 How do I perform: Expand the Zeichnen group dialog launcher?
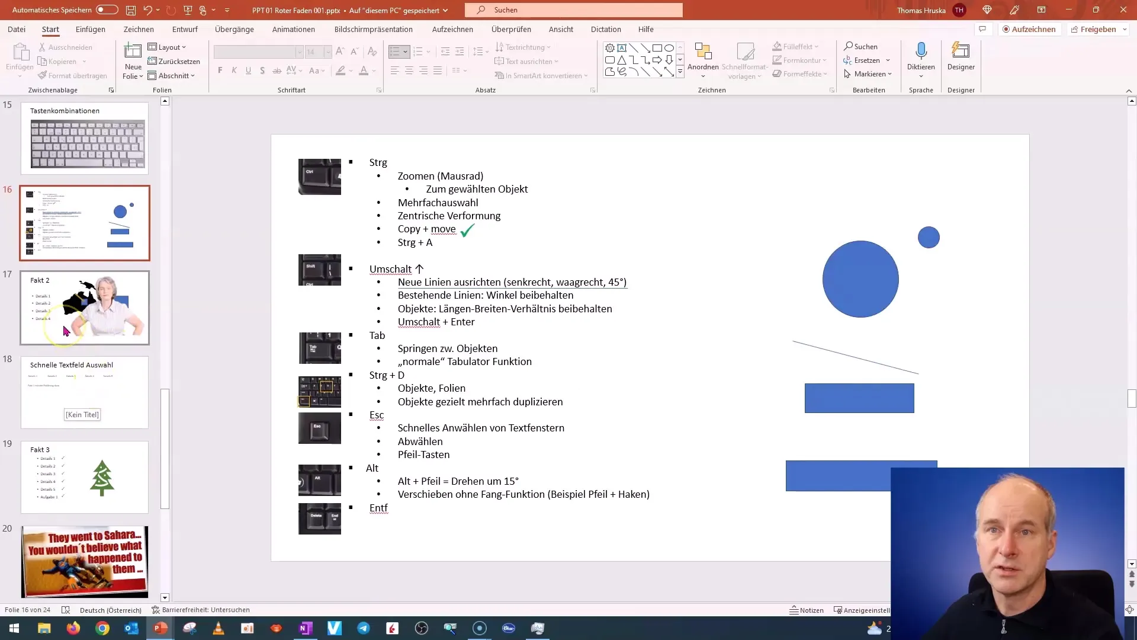(x=831, y=90)
